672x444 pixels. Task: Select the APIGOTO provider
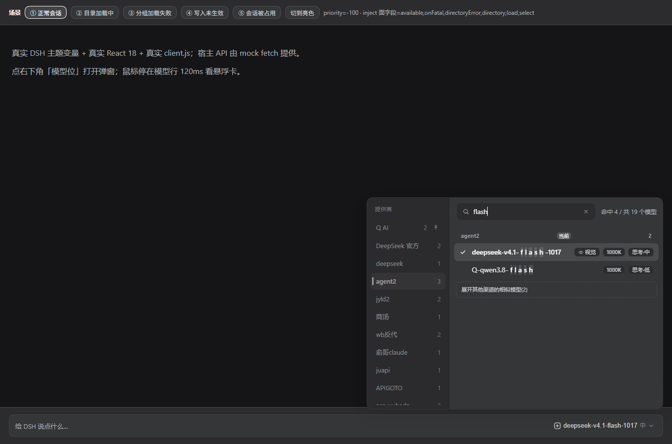[409, 388]
